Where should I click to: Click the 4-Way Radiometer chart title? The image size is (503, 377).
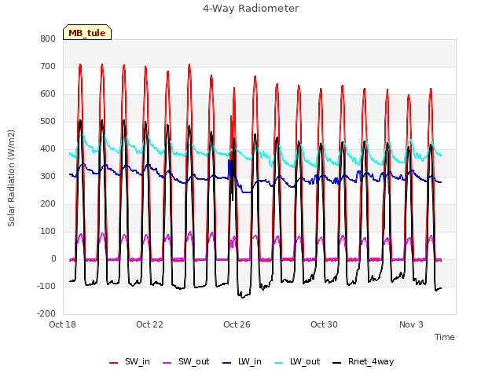click(251, 9)
